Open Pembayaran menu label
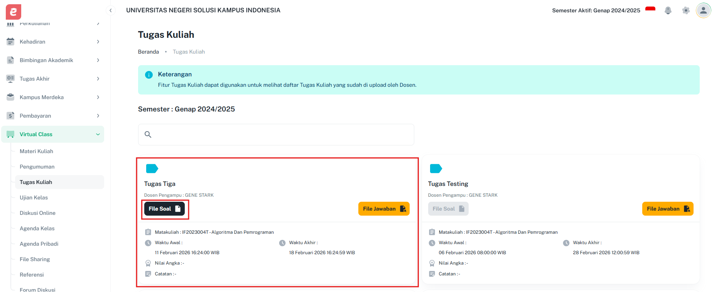The height and width of the screenshot is (292, 719). click(35, 116)
